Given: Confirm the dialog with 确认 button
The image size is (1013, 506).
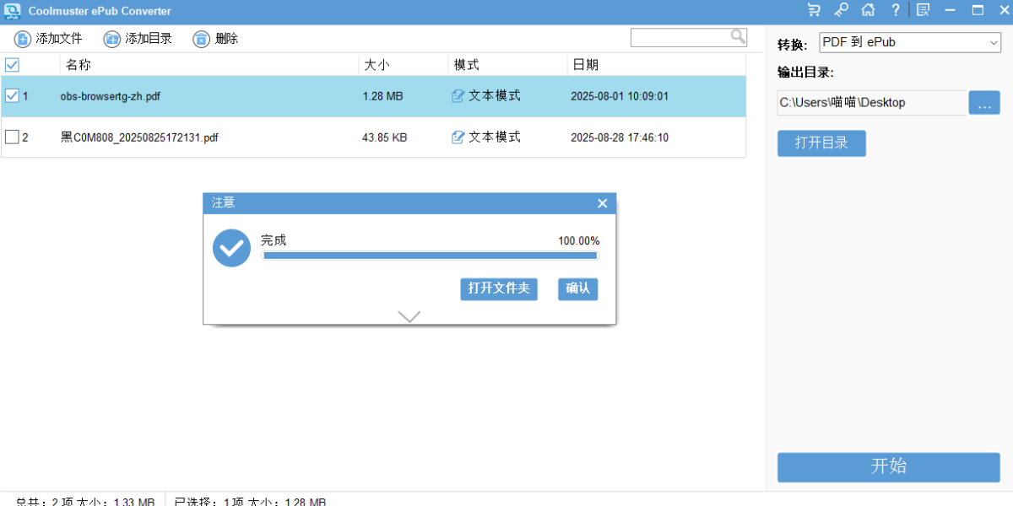Looking at the screenshot, I should (x=577, y=289).
